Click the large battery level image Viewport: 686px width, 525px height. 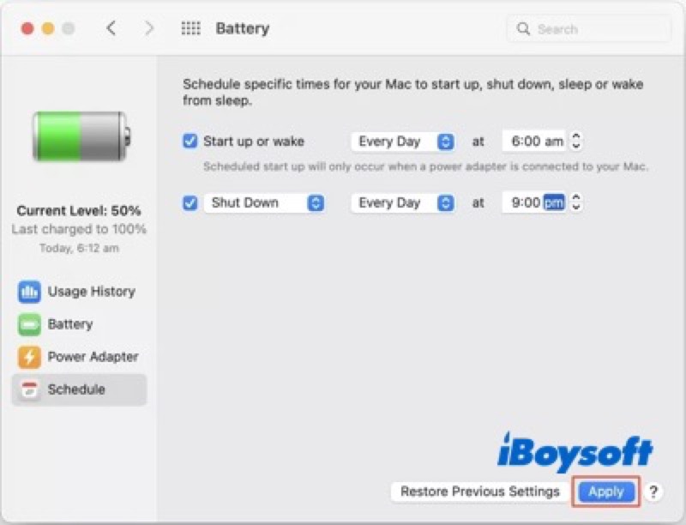pos(80,136)
